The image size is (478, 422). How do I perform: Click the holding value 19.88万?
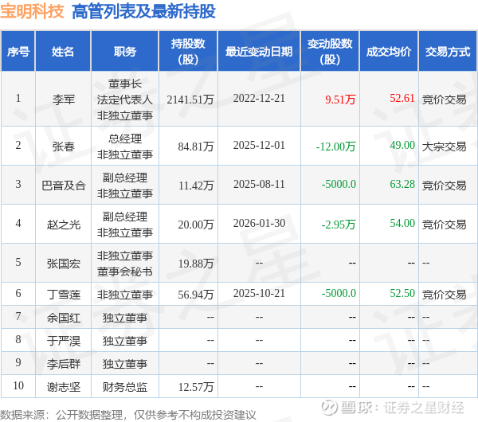(196, 264)
